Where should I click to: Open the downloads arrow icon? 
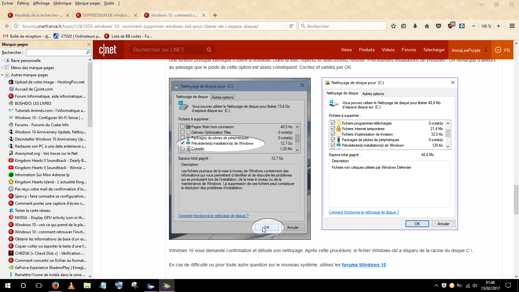click(415, 26)
